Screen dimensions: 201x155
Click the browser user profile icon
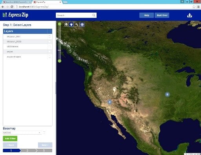click(182, 2)
